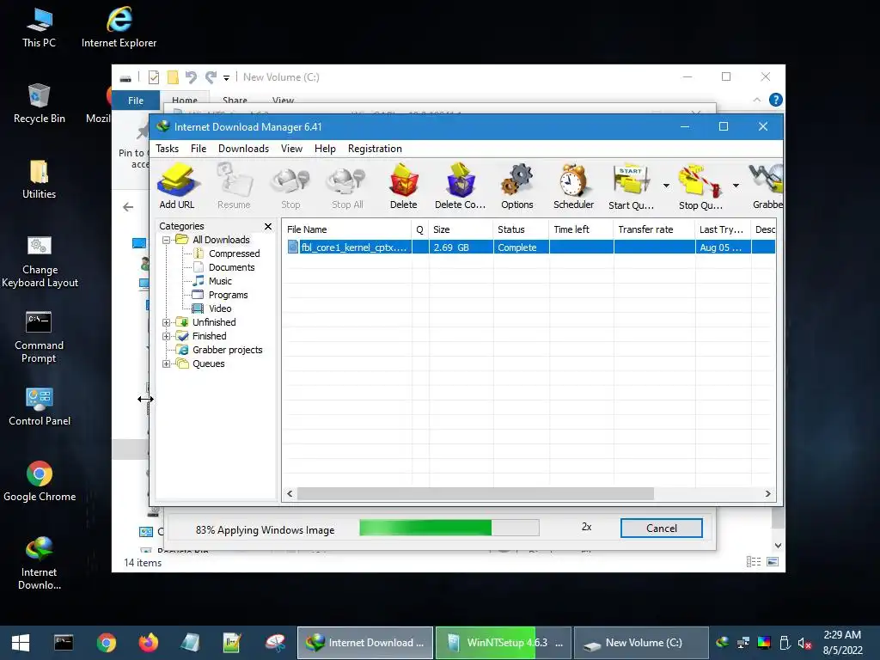Expand the Queues category node
The width and height of the screenshot is (880, 660).
[x=166, y=364]
